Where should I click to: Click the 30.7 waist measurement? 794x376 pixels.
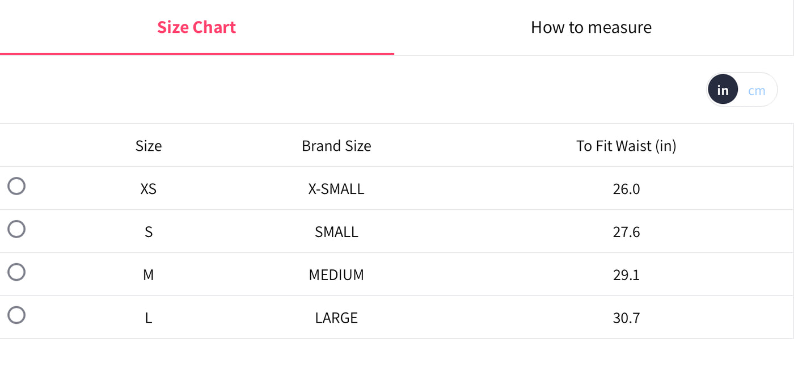pos(626,318)
